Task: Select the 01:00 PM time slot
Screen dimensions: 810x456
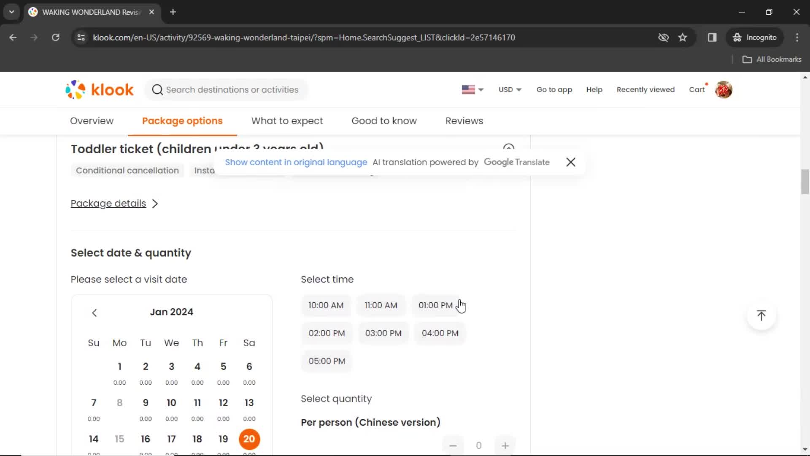Action: point(436,304)
